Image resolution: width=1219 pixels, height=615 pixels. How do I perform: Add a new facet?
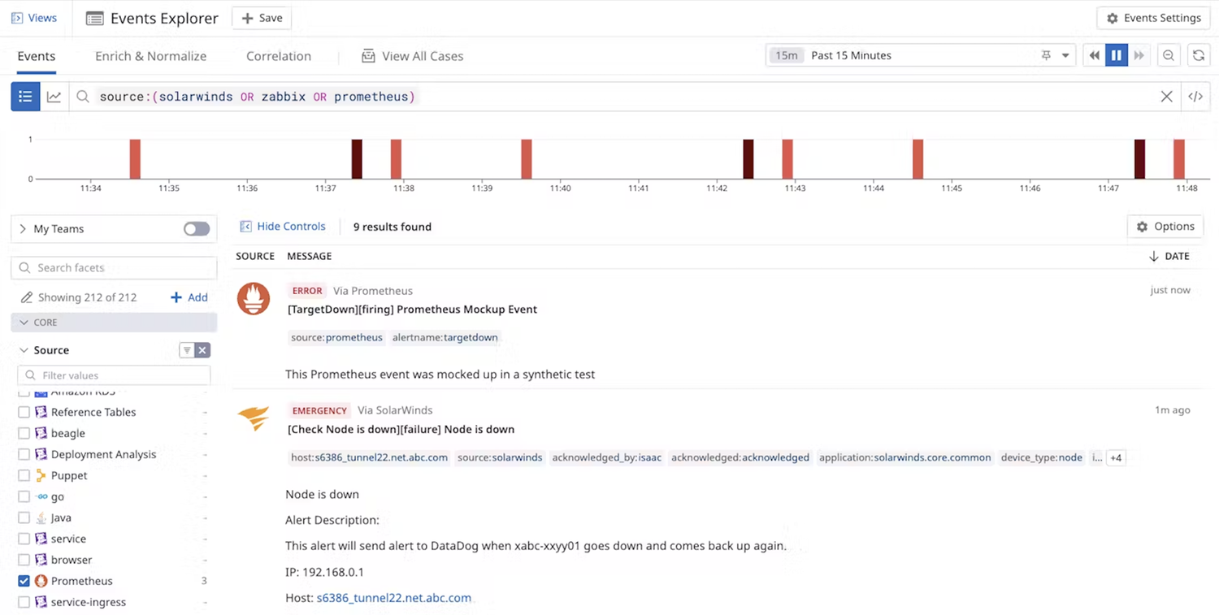click(x=189, y=297)
